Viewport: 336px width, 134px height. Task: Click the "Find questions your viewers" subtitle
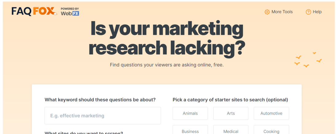pyautogui.click(x=167, y=65)
